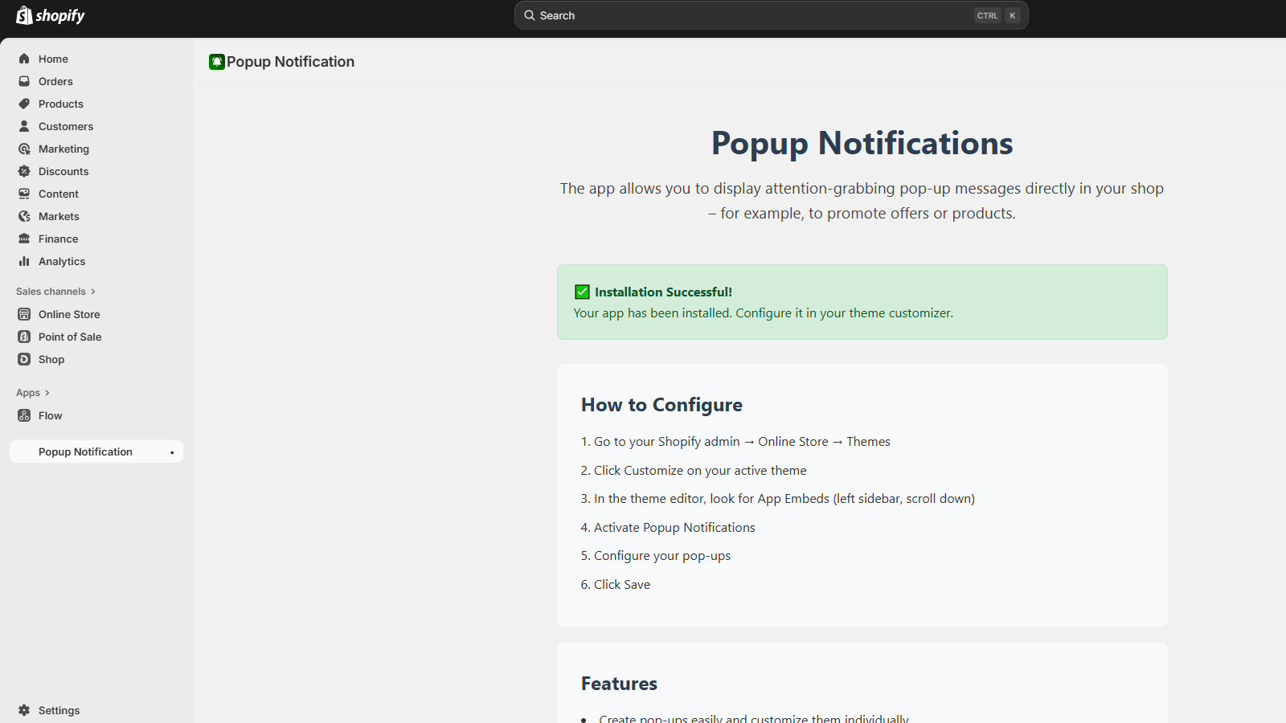
Task: Open the Online Store channel
Action: 69,314
